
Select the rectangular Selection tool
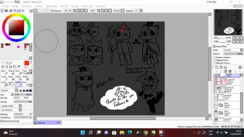[x=3, y=63]
